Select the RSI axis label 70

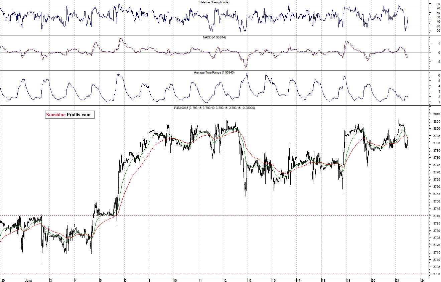(x=438, y=8)
